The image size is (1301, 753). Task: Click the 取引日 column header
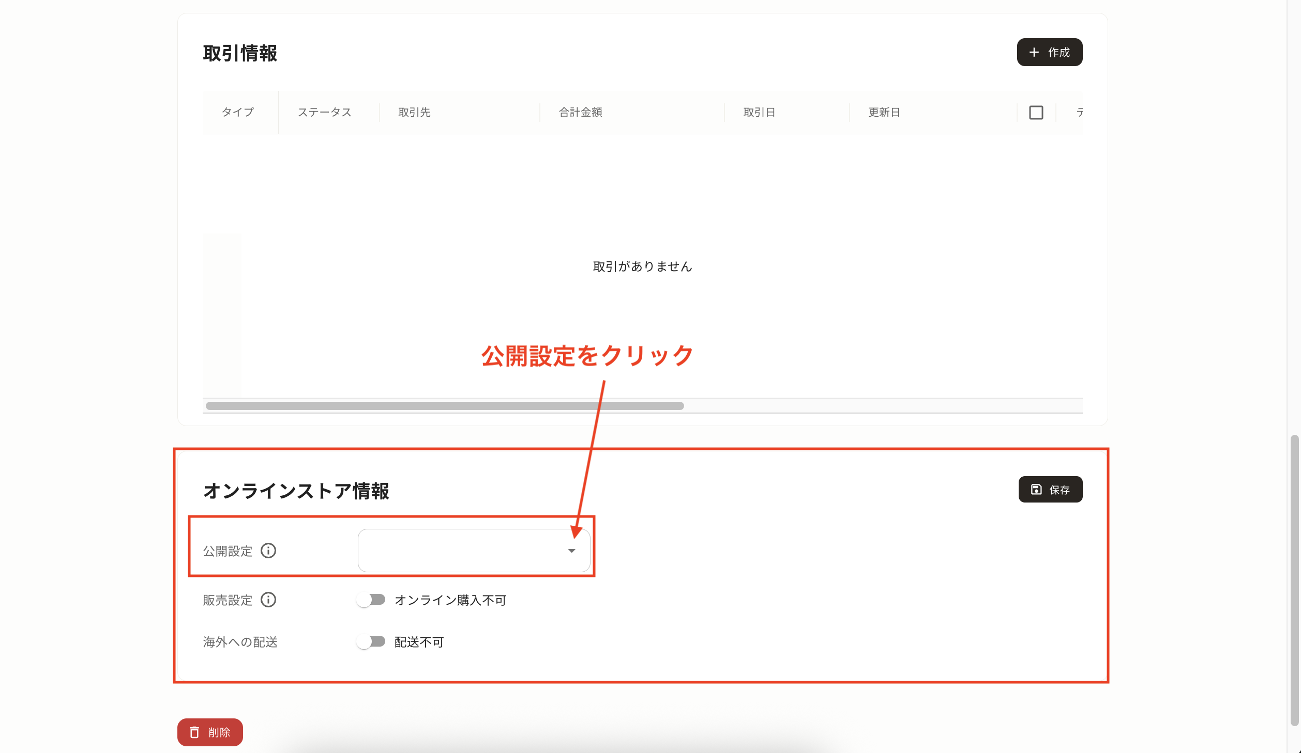point(759,112)
